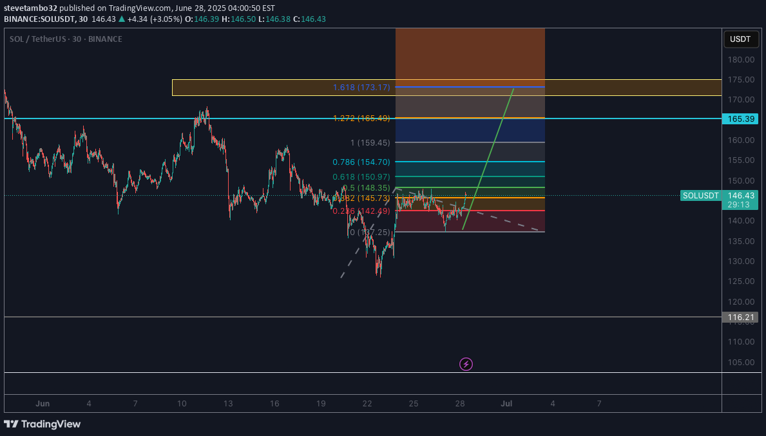Click the 0.236 (142.49) Fibonacci label

click(361, 211)
